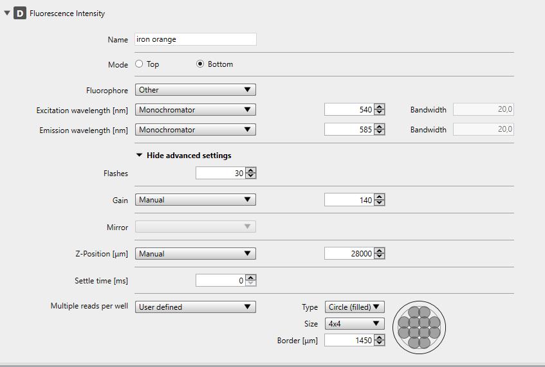Decrease the Gain value spinner
Screen dimensions: 545x367
tap(379, 202)
